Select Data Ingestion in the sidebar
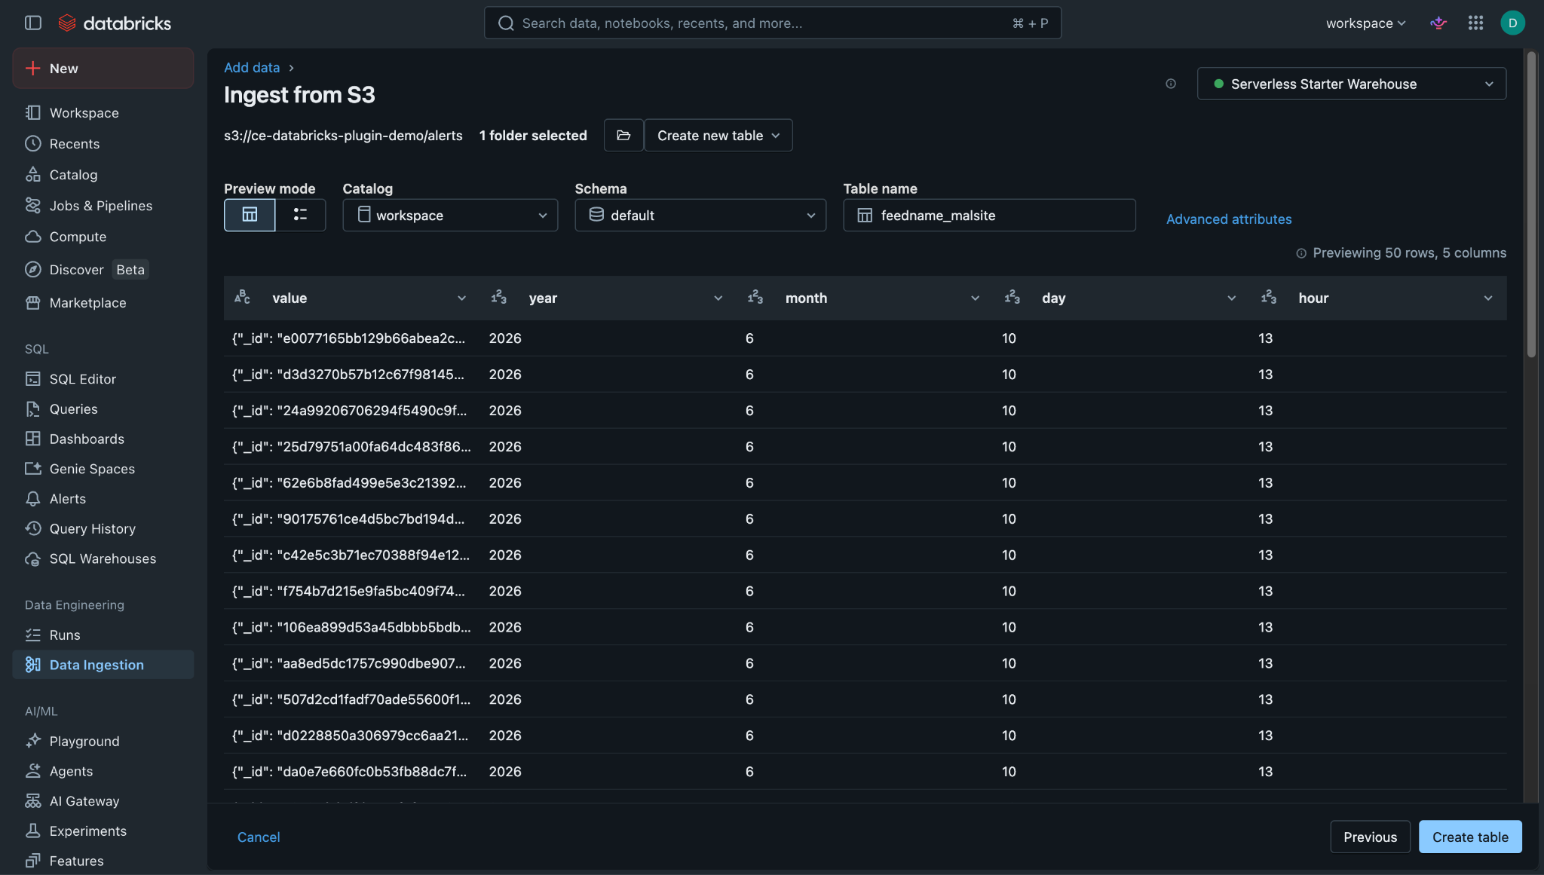The image size is (1544, 875). click(x=103, y=665)
